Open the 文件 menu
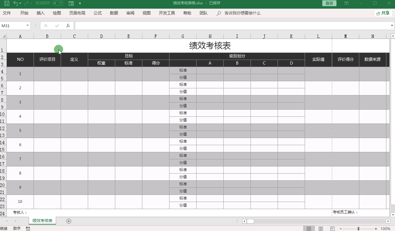395x231 pixels. (x=7, y=13)
